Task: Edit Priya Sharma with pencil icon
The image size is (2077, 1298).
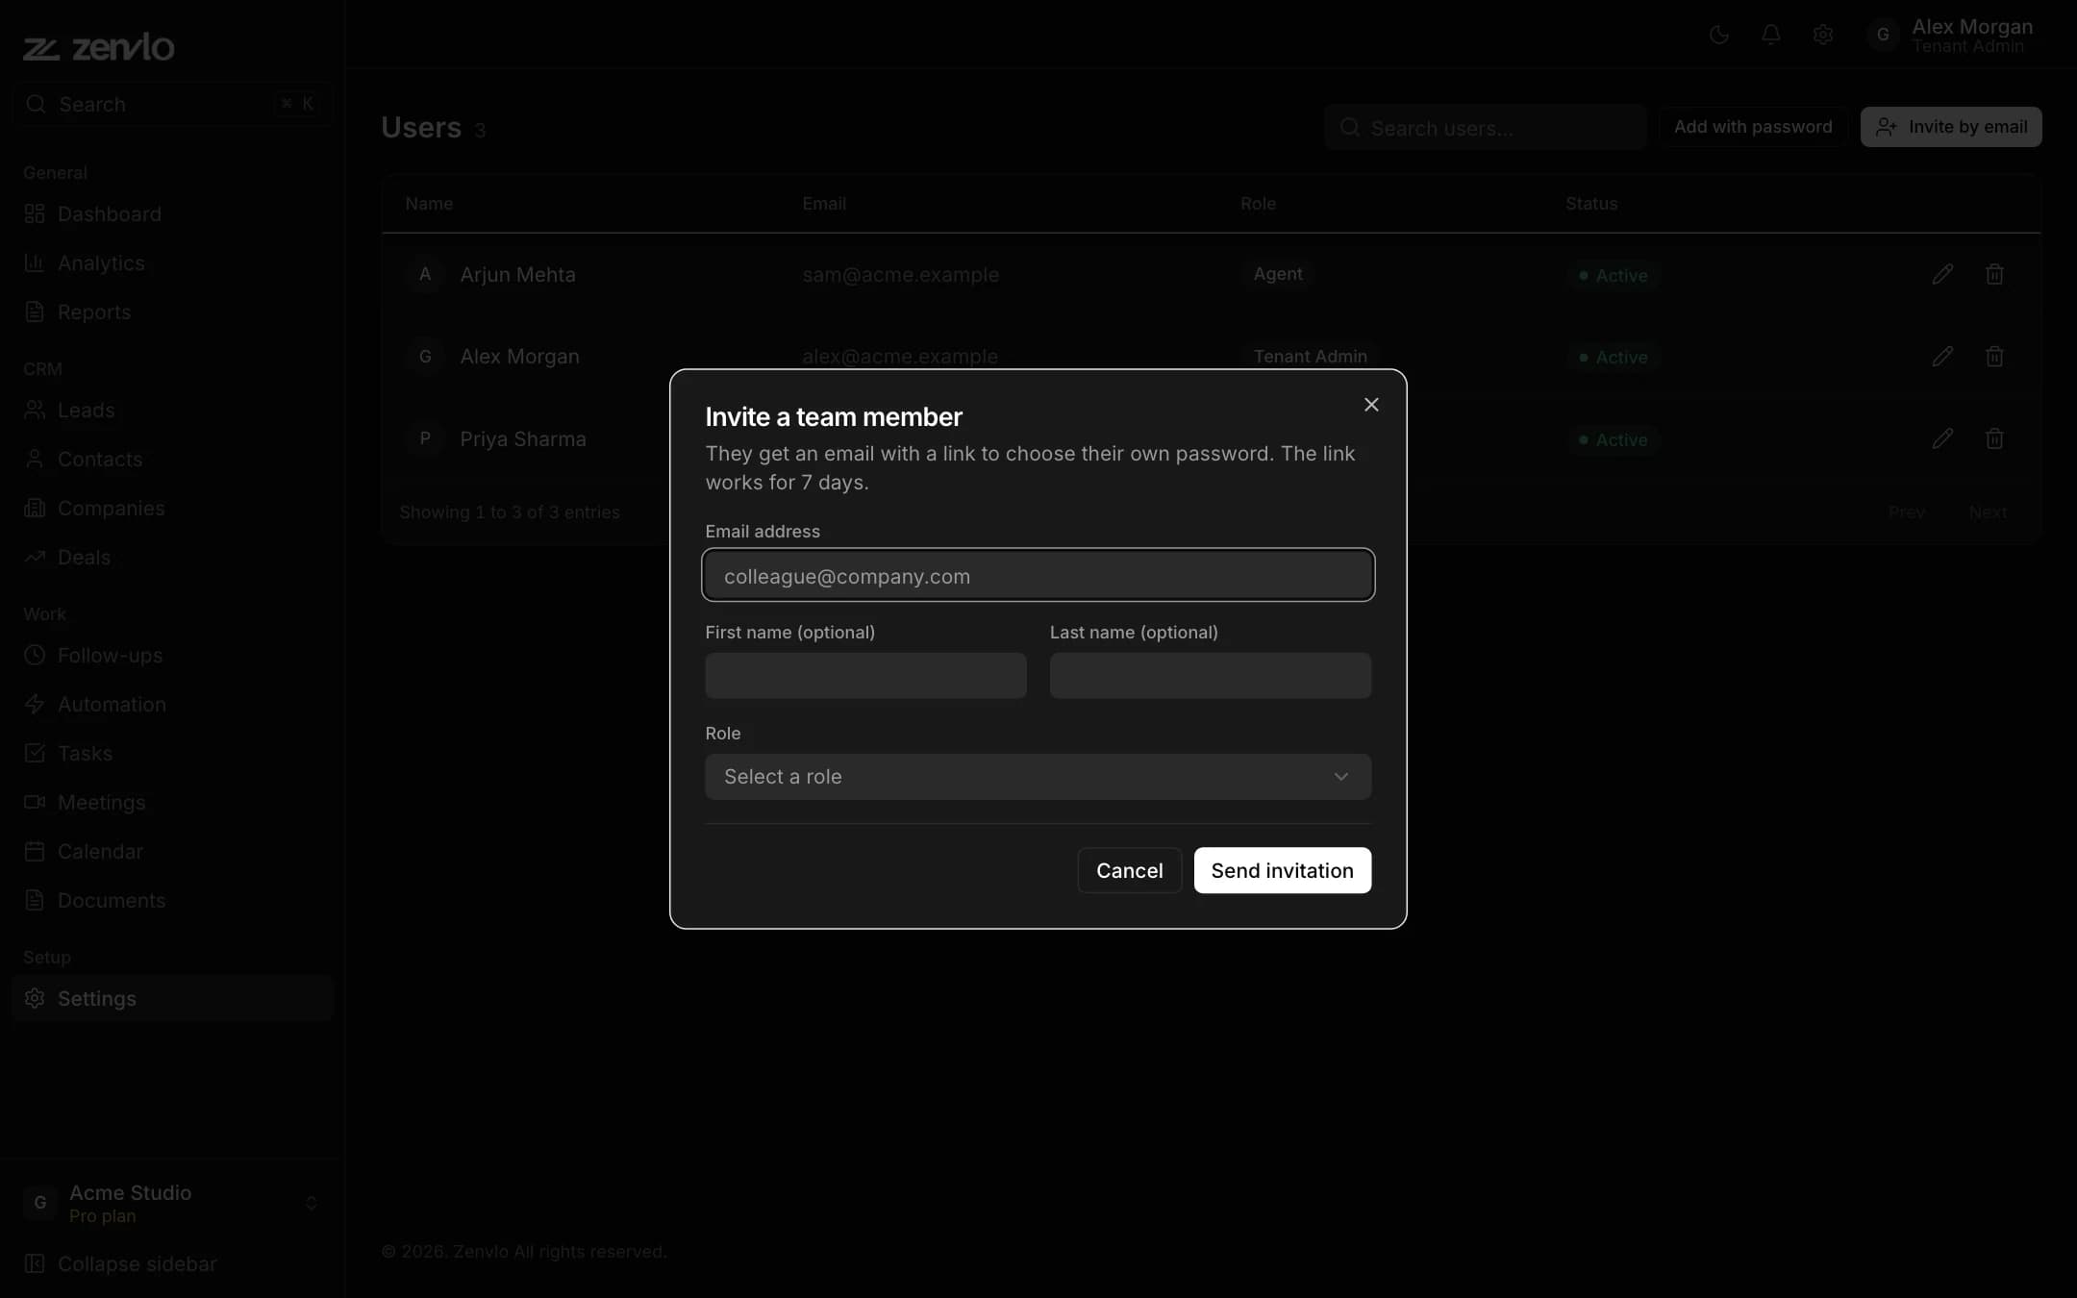Action: (x=1942, y=438)
